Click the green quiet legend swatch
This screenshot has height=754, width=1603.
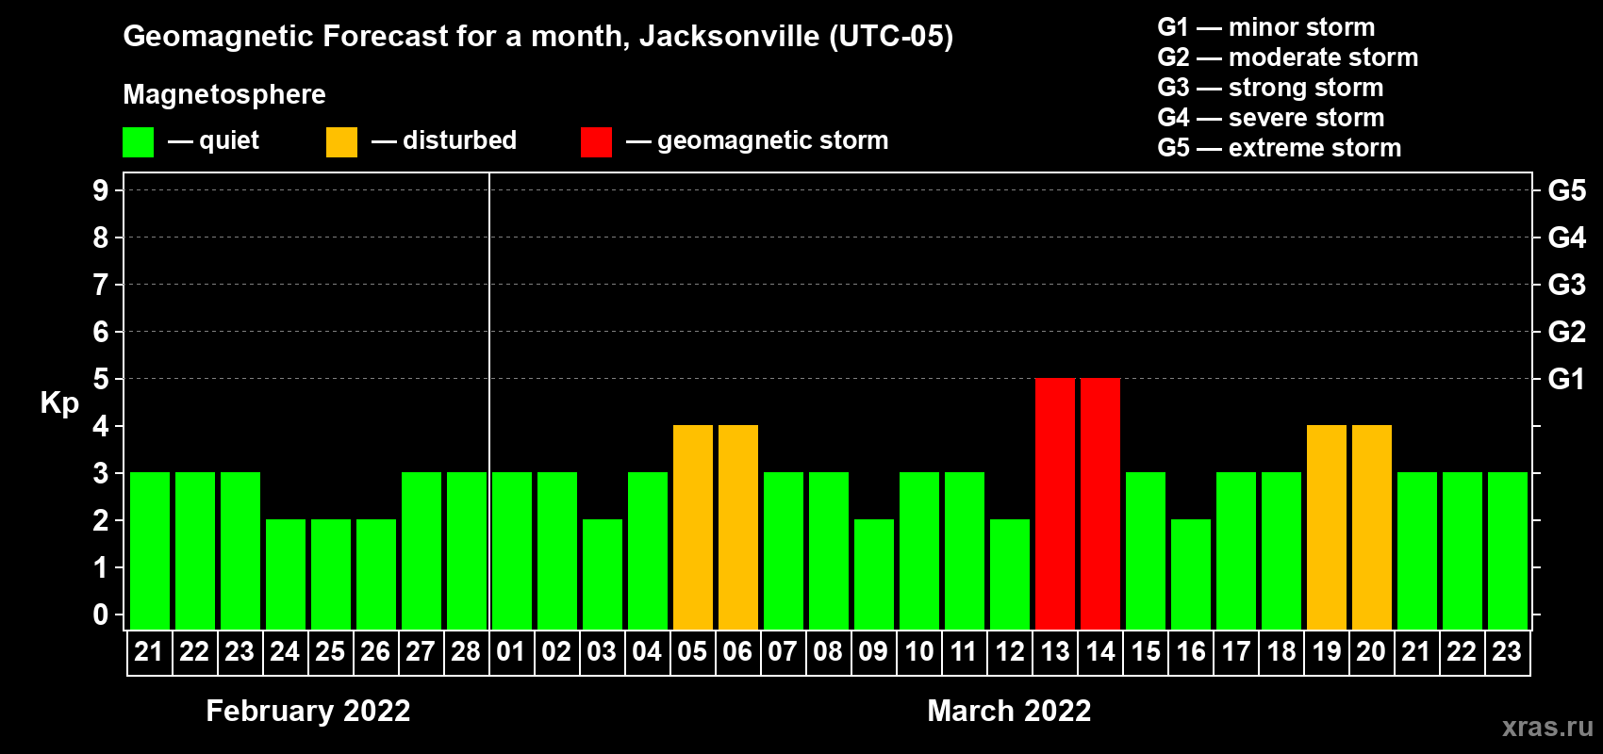click(x=139, y=142)
